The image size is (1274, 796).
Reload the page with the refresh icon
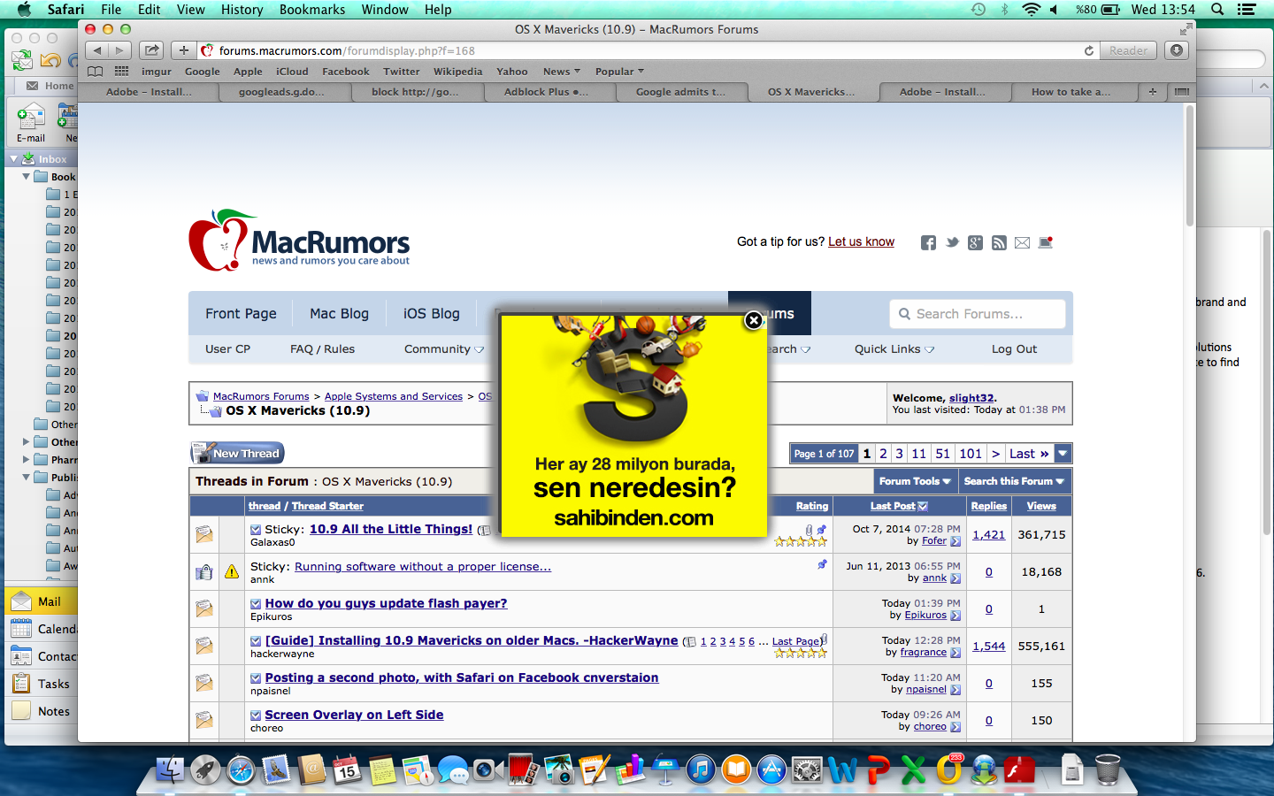(1089, 50)
